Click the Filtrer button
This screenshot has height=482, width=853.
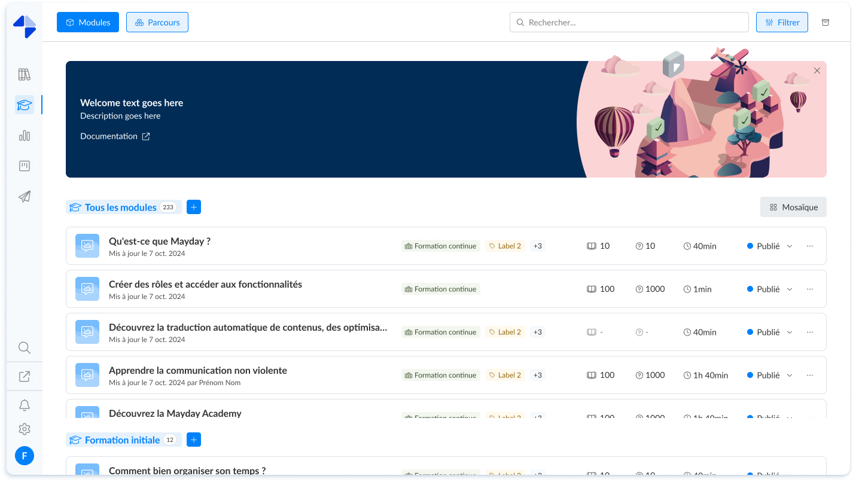(782, 22)
